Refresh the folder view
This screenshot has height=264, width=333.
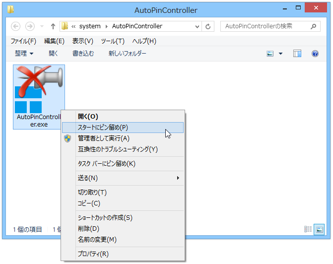click(x=208, y=26)
